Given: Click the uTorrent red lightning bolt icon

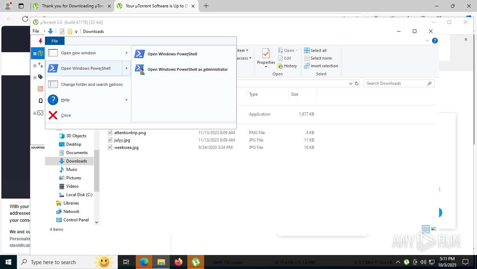Looking at the screenshot, I should tap(40, 41).
